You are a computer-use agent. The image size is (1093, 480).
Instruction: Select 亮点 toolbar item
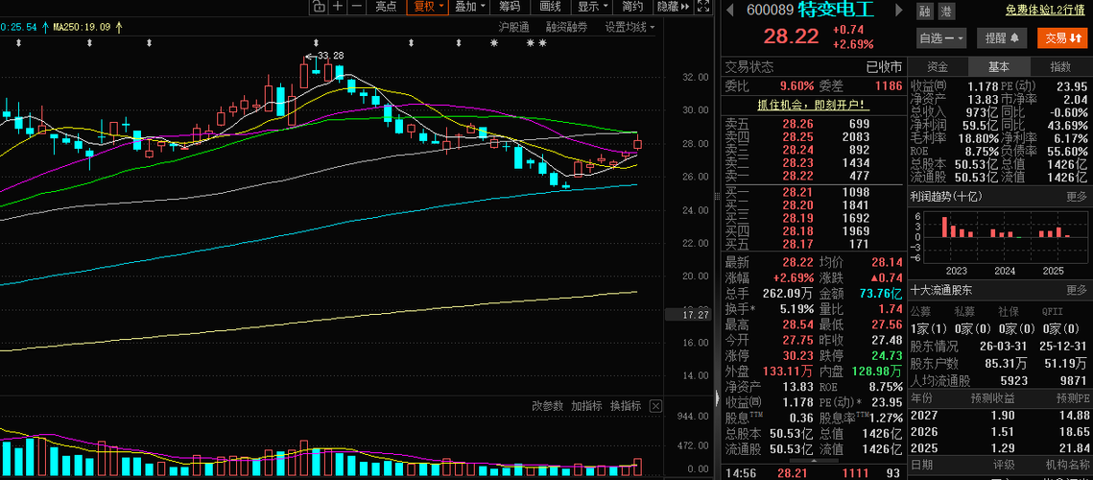[386, 7]
